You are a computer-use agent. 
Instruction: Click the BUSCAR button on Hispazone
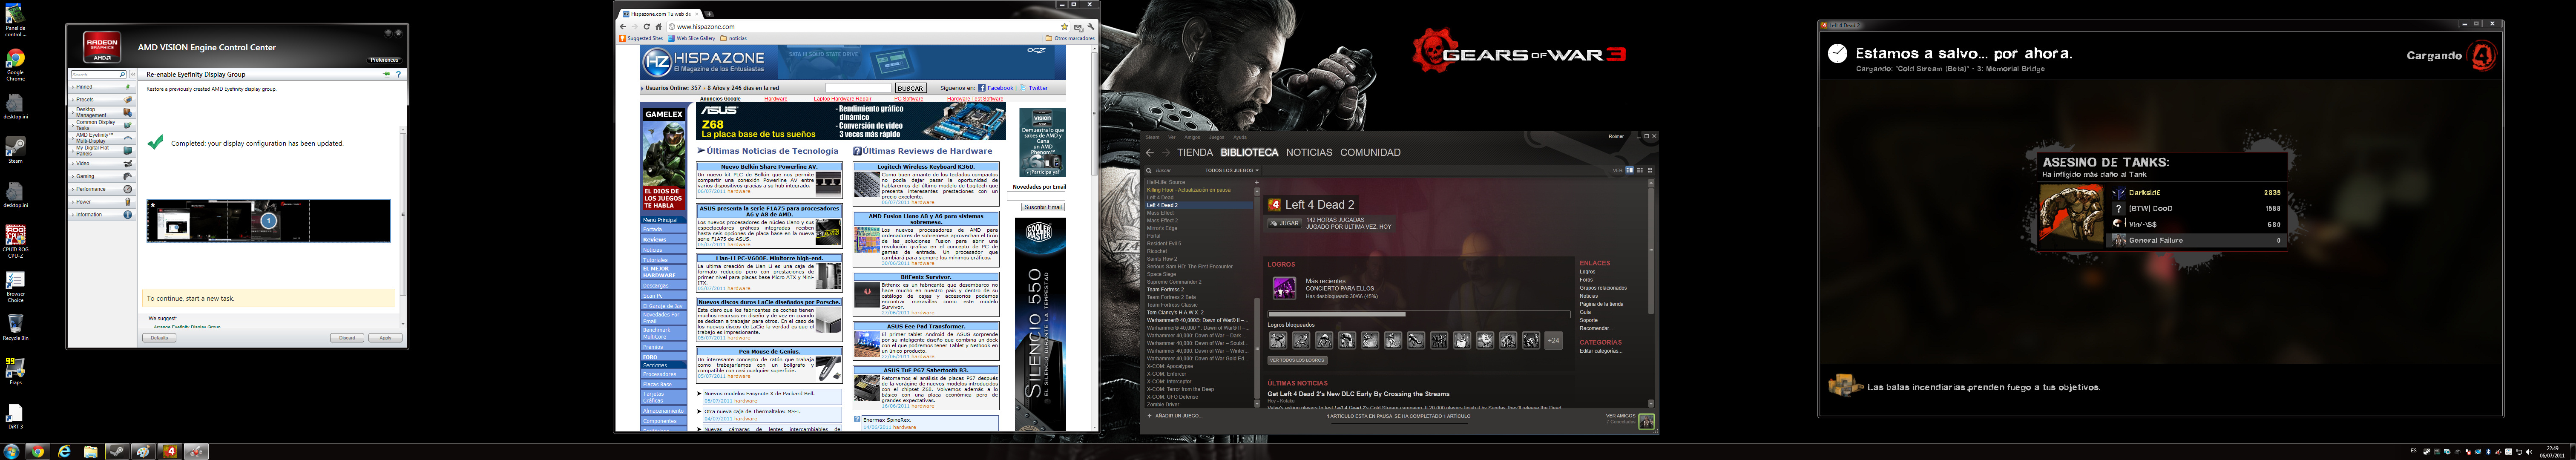(x=910, y=88)
